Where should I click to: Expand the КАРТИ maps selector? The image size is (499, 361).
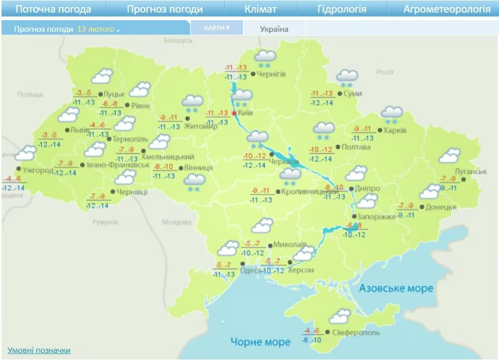[216, 28]
